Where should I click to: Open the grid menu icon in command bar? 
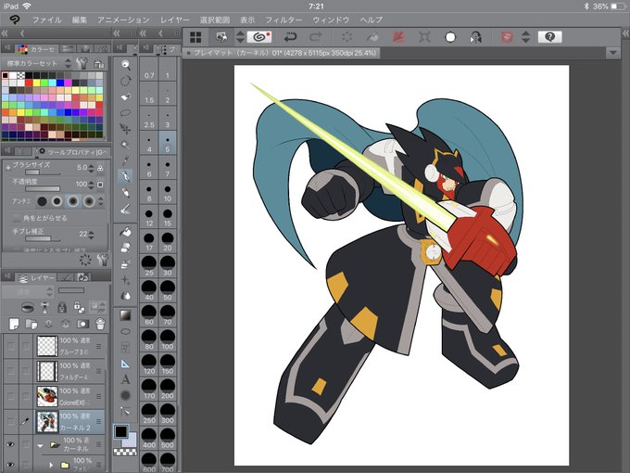[195, 37]
